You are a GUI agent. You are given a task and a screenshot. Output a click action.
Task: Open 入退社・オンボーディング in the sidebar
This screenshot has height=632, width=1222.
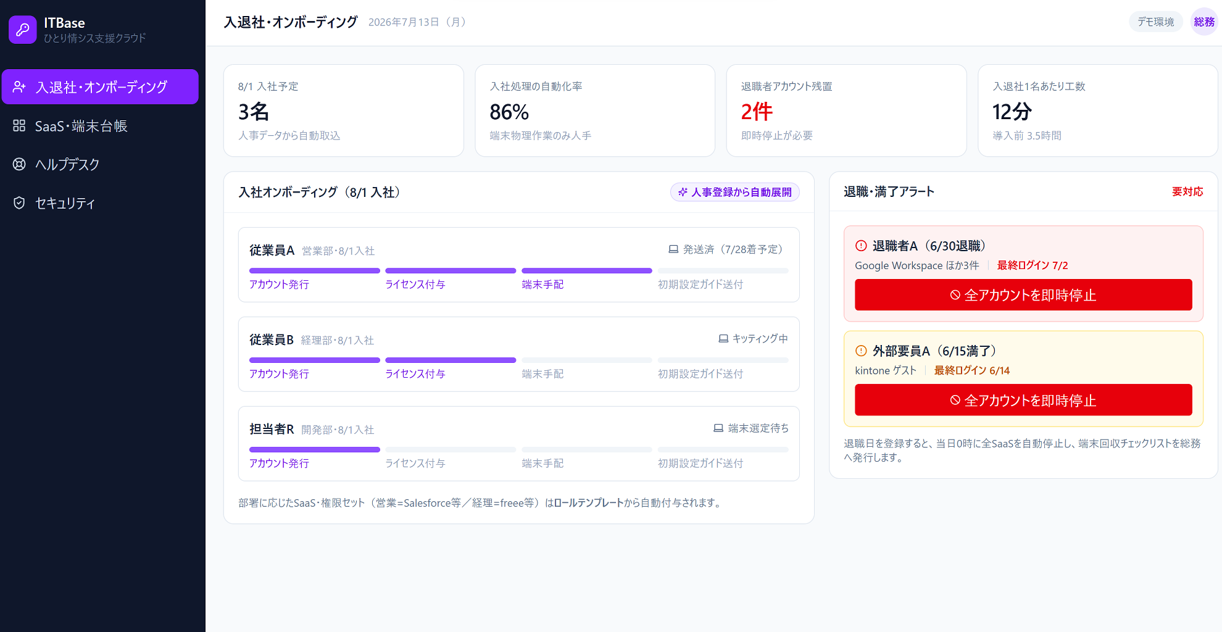(100, 87)
